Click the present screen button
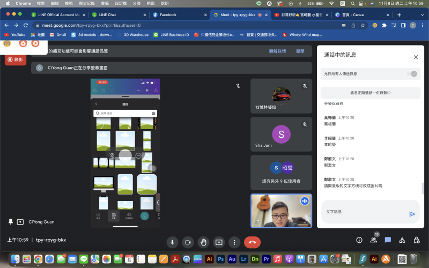Image resolution: width=429 pixels, height=268 pixels. pyautogui.click(x=219, y=242)
